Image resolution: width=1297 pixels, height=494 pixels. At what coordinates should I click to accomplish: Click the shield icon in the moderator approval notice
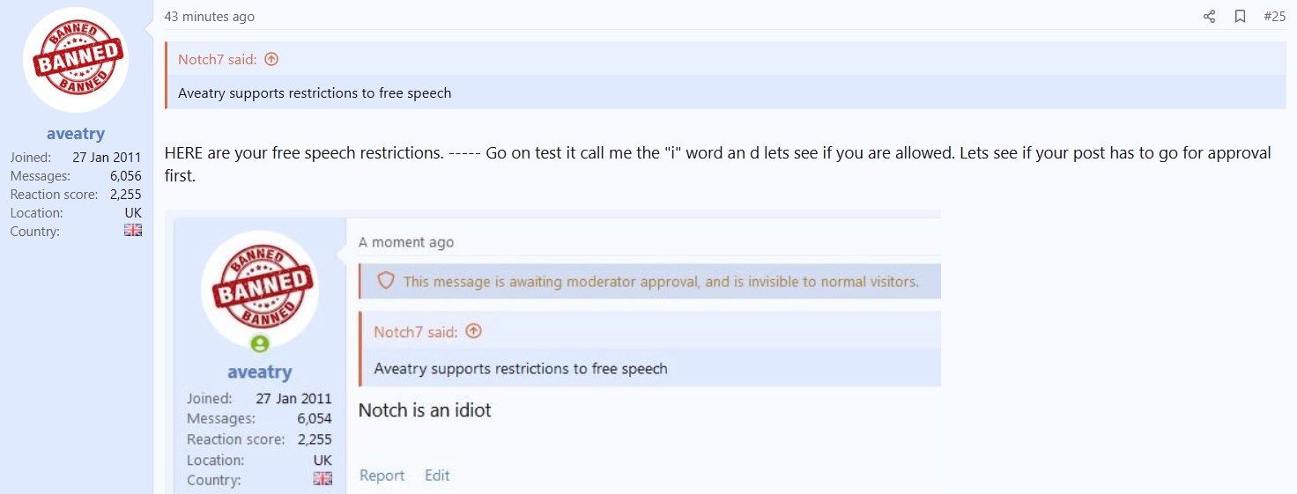pos(385,281)
